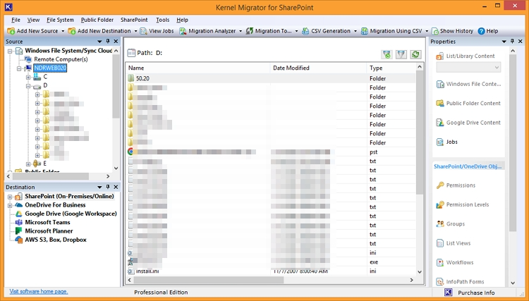
Task: Select Remote Computer(s) in Source tree
Action: pyautogui.click(x=61, y=59)
